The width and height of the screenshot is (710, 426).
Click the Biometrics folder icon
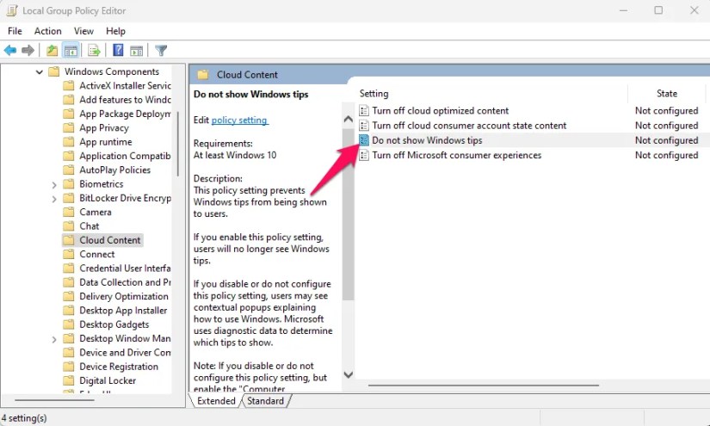tap(68, 184)
